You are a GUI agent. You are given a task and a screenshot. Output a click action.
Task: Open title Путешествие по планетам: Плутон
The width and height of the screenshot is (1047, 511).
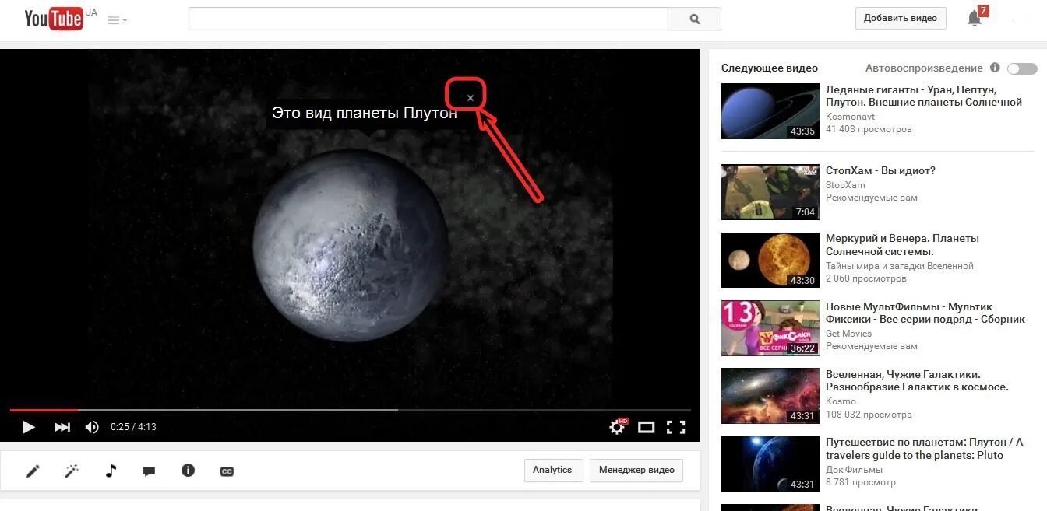click(x=925, y=449)
